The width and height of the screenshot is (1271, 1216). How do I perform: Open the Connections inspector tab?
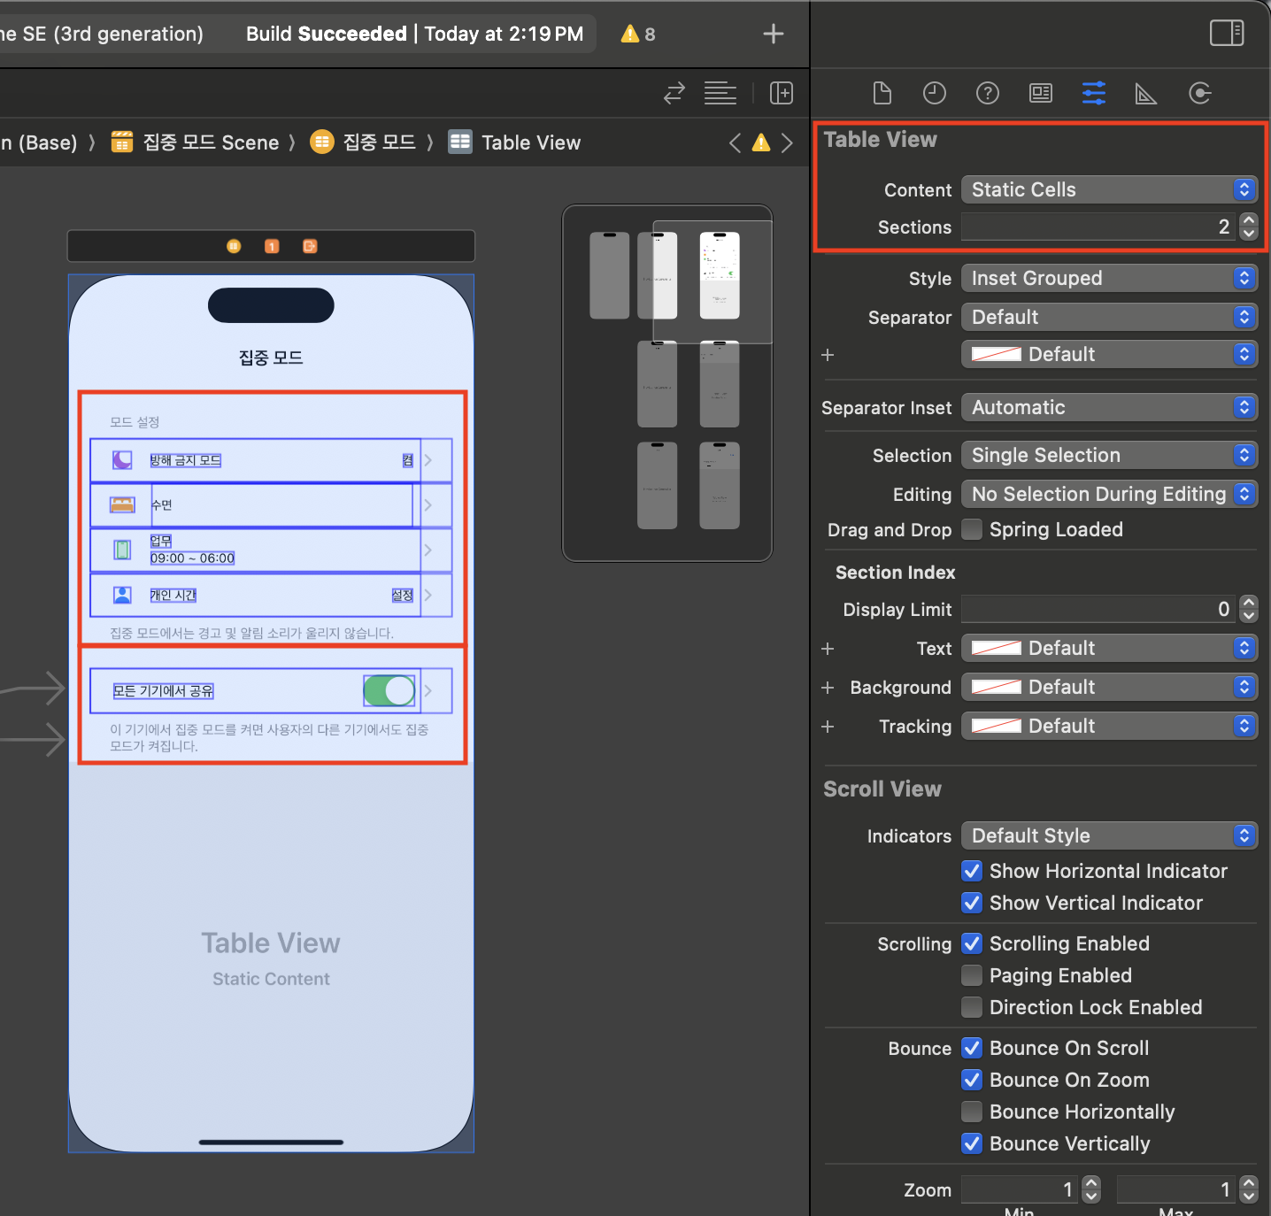[x=1199, y=93]
